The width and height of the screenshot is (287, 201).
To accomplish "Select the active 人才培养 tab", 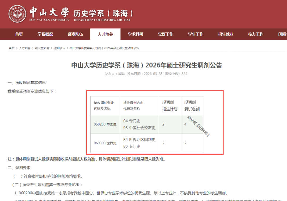I will (105, 34).
